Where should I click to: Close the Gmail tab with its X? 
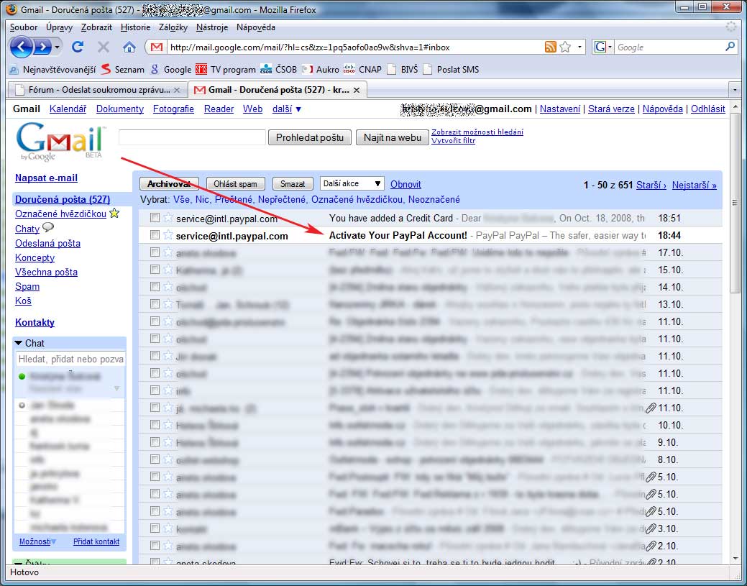(x=357, y=90)
